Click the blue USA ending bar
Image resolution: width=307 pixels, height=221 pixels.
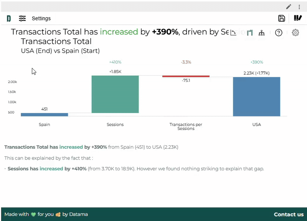coord(256,96)
